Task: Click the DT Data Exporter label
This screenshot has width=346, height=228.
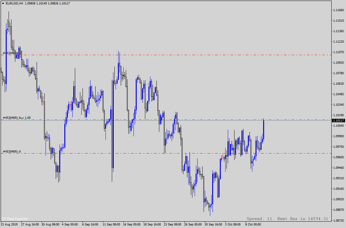Action: pyautogui.click(x=15, y=219)
